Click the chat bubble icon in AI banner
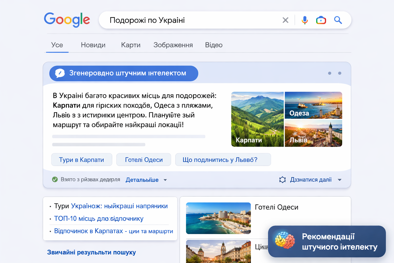394x263 pixels. click(60, 73)
